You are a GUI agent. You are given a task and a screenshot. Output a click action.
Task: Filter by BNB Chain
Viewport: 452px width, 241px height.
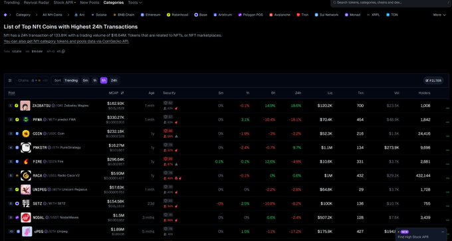(124, 15)
